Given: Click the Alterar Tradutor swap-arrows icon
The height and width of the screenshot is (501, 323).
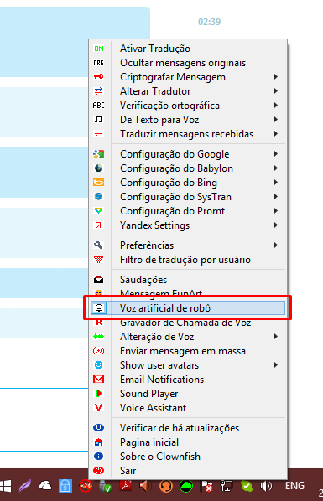Looking at the screenshot, I should [x=99, y=91].
